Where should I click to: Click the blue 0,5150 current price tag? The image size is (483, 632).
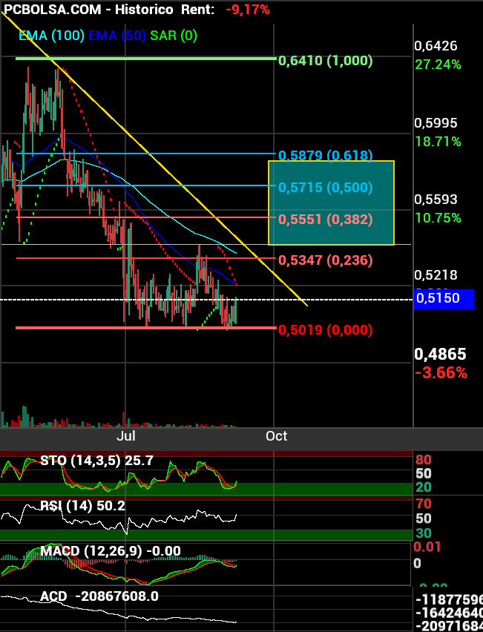(x=444, y=299)
